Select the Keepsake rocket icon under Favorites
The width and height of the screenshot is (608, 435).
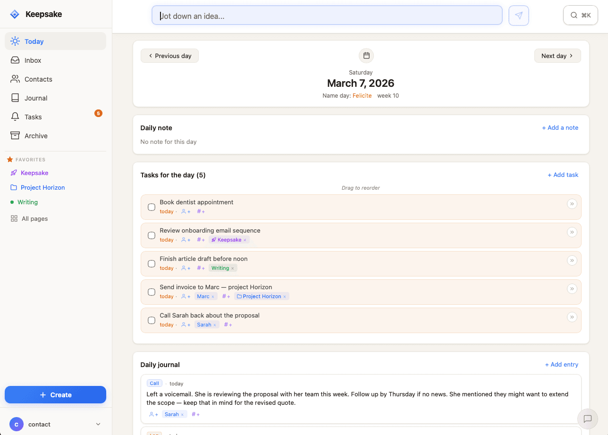tap(15, 173)
